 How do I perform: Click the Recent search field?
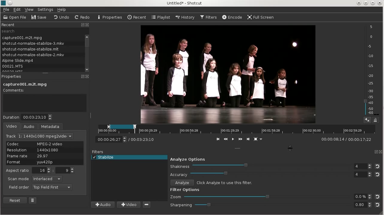coord(45,31)
